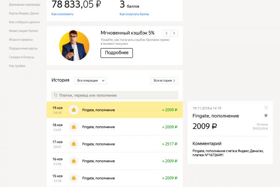Click the search magnifier icon in history

pos(56,95)
